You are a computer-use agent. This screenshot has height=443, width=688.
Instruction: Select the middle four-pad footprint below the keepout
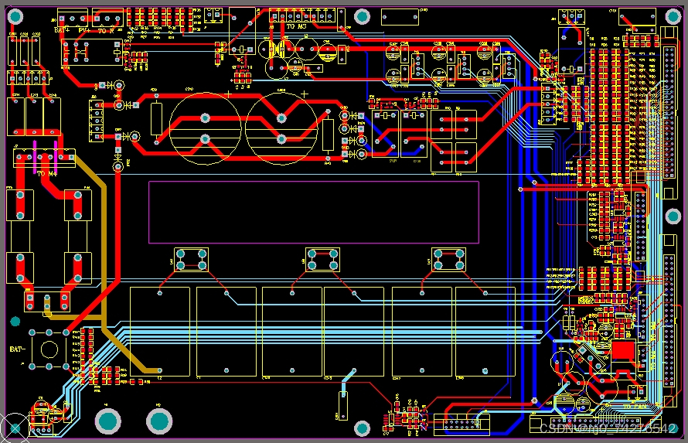pos(322,260)
